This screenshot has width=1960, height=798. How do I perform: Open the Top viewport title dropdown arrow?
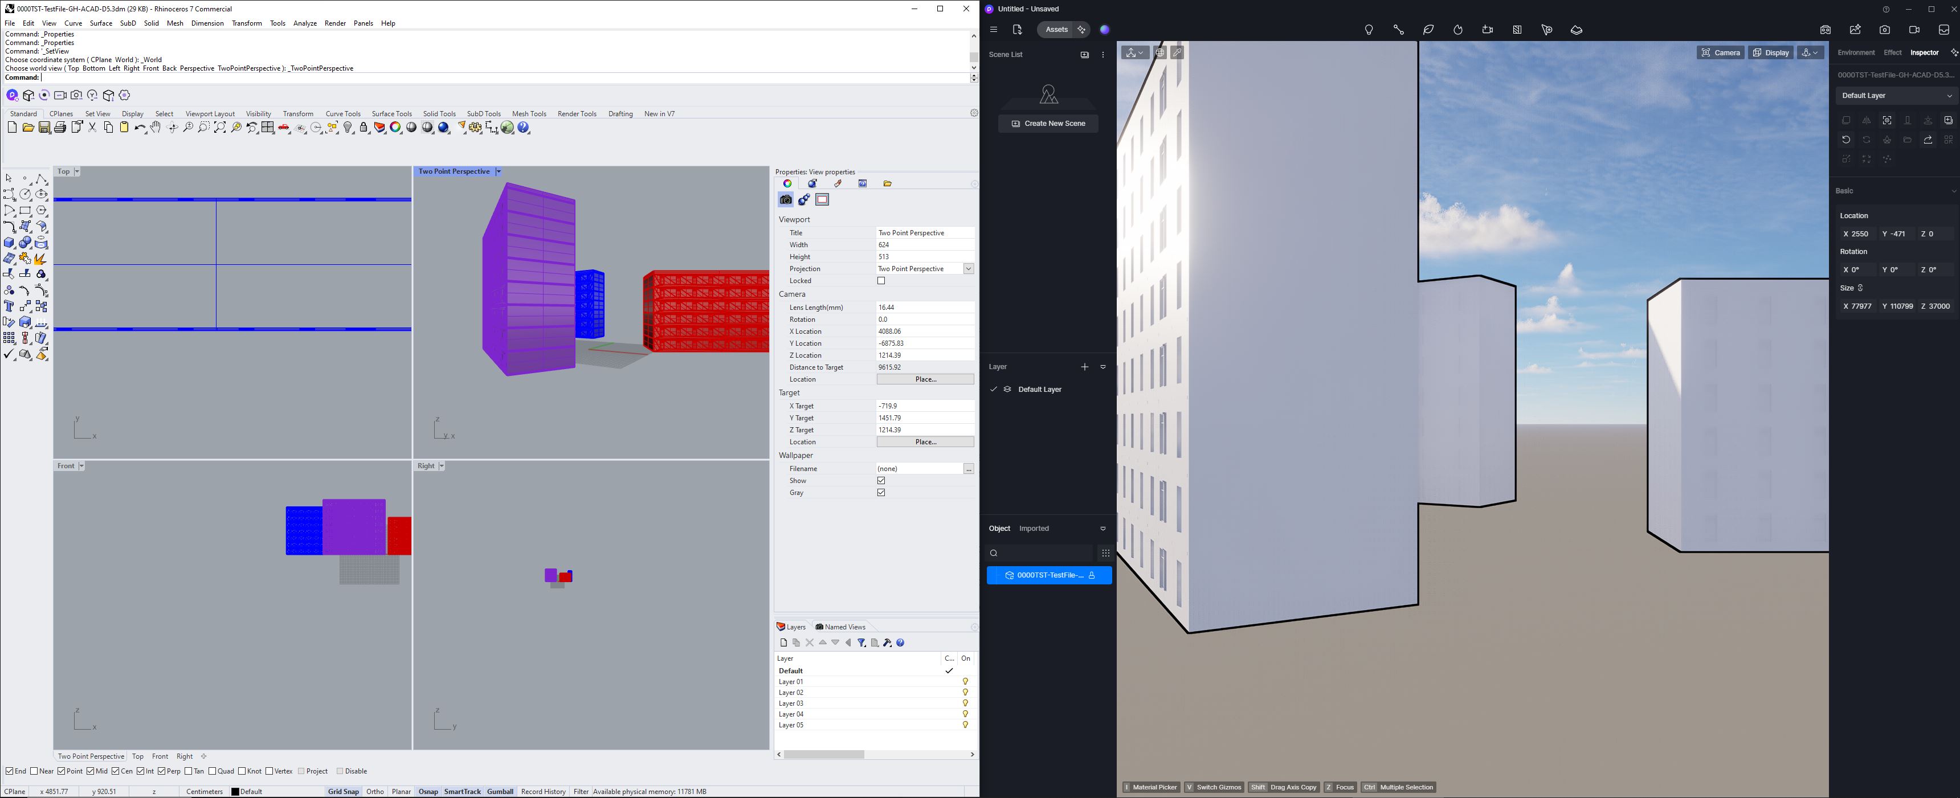point(77,172)
